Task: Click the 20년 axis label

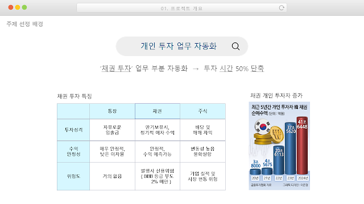Action: pos(255,178)
